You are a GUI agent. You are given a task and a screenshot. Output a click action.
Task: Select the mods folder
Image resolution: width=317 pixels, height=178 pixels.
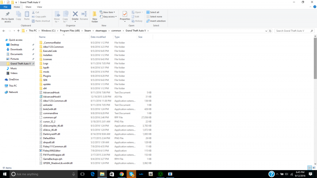click(x=46, y=72)
